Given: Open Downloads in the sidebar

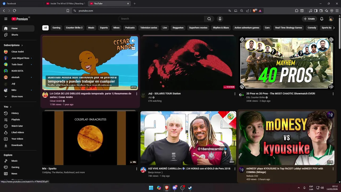Looking at the screenshot, I should click(18, 145).
